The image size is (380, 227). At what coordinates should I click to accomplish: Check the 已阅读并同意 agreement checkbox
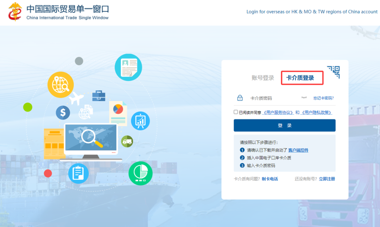click(x=235, y=112)
